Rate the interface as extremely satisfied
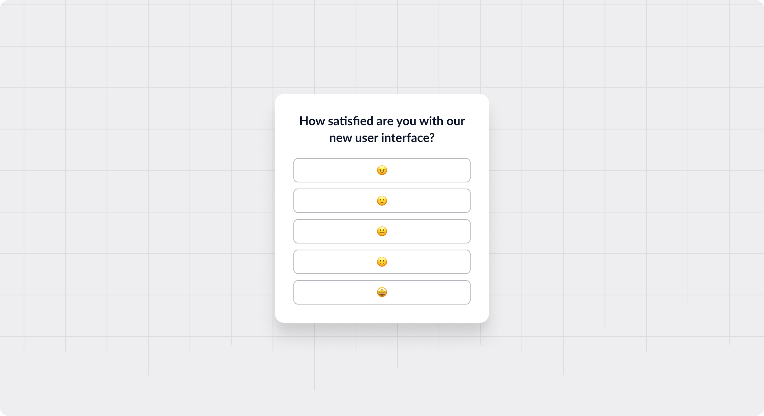 [x=382, y=292]
